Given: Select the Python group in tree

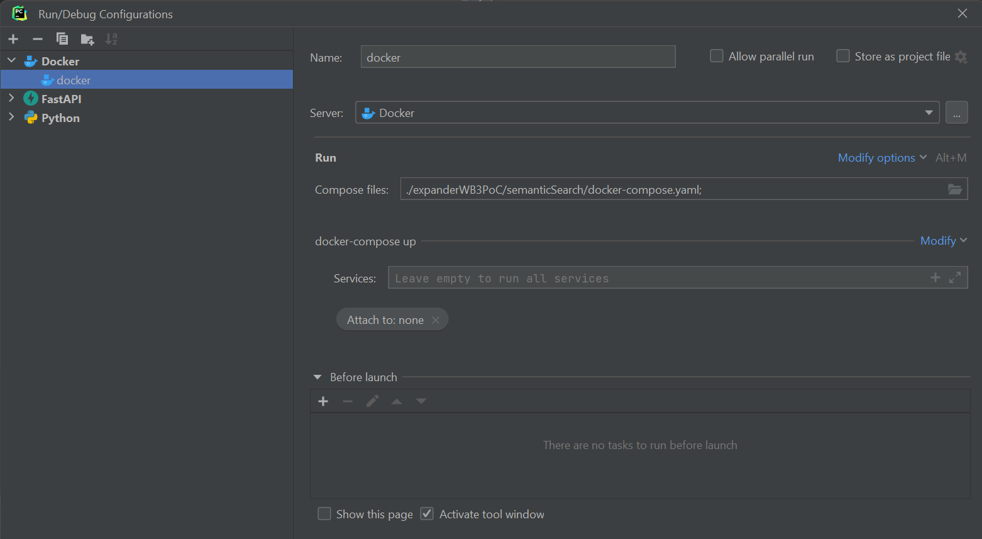Looking at the screenshot, I should 60,118.
